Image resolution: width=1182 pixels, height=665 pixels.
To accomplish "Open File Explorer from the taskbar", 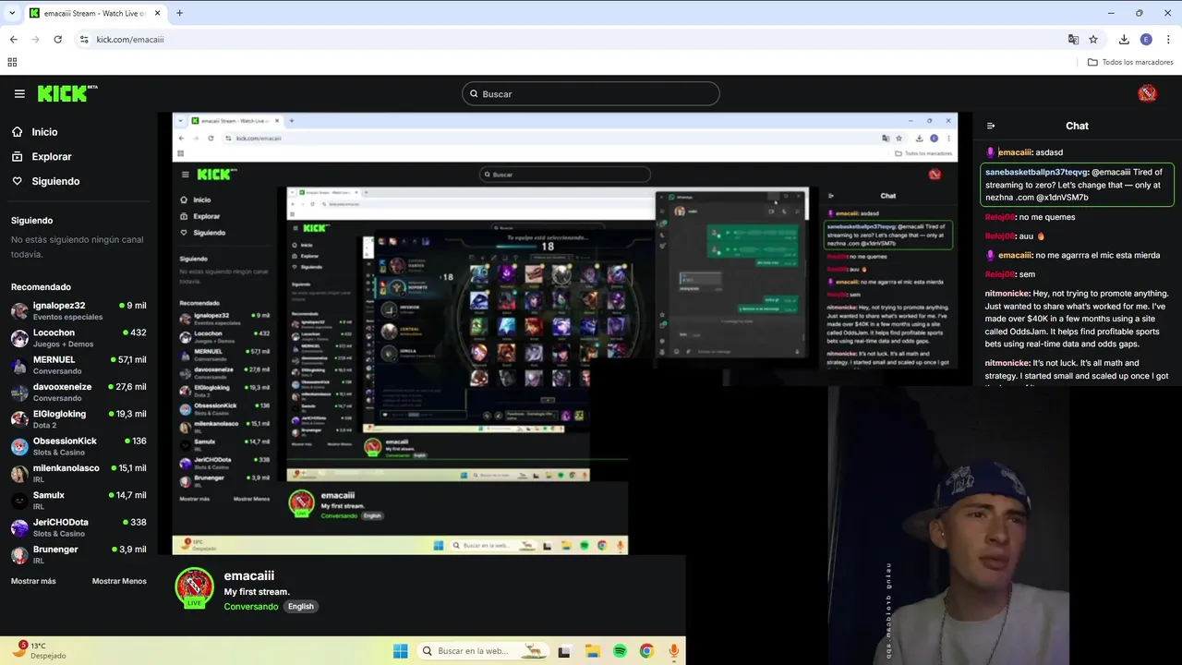I will (592, 651).
